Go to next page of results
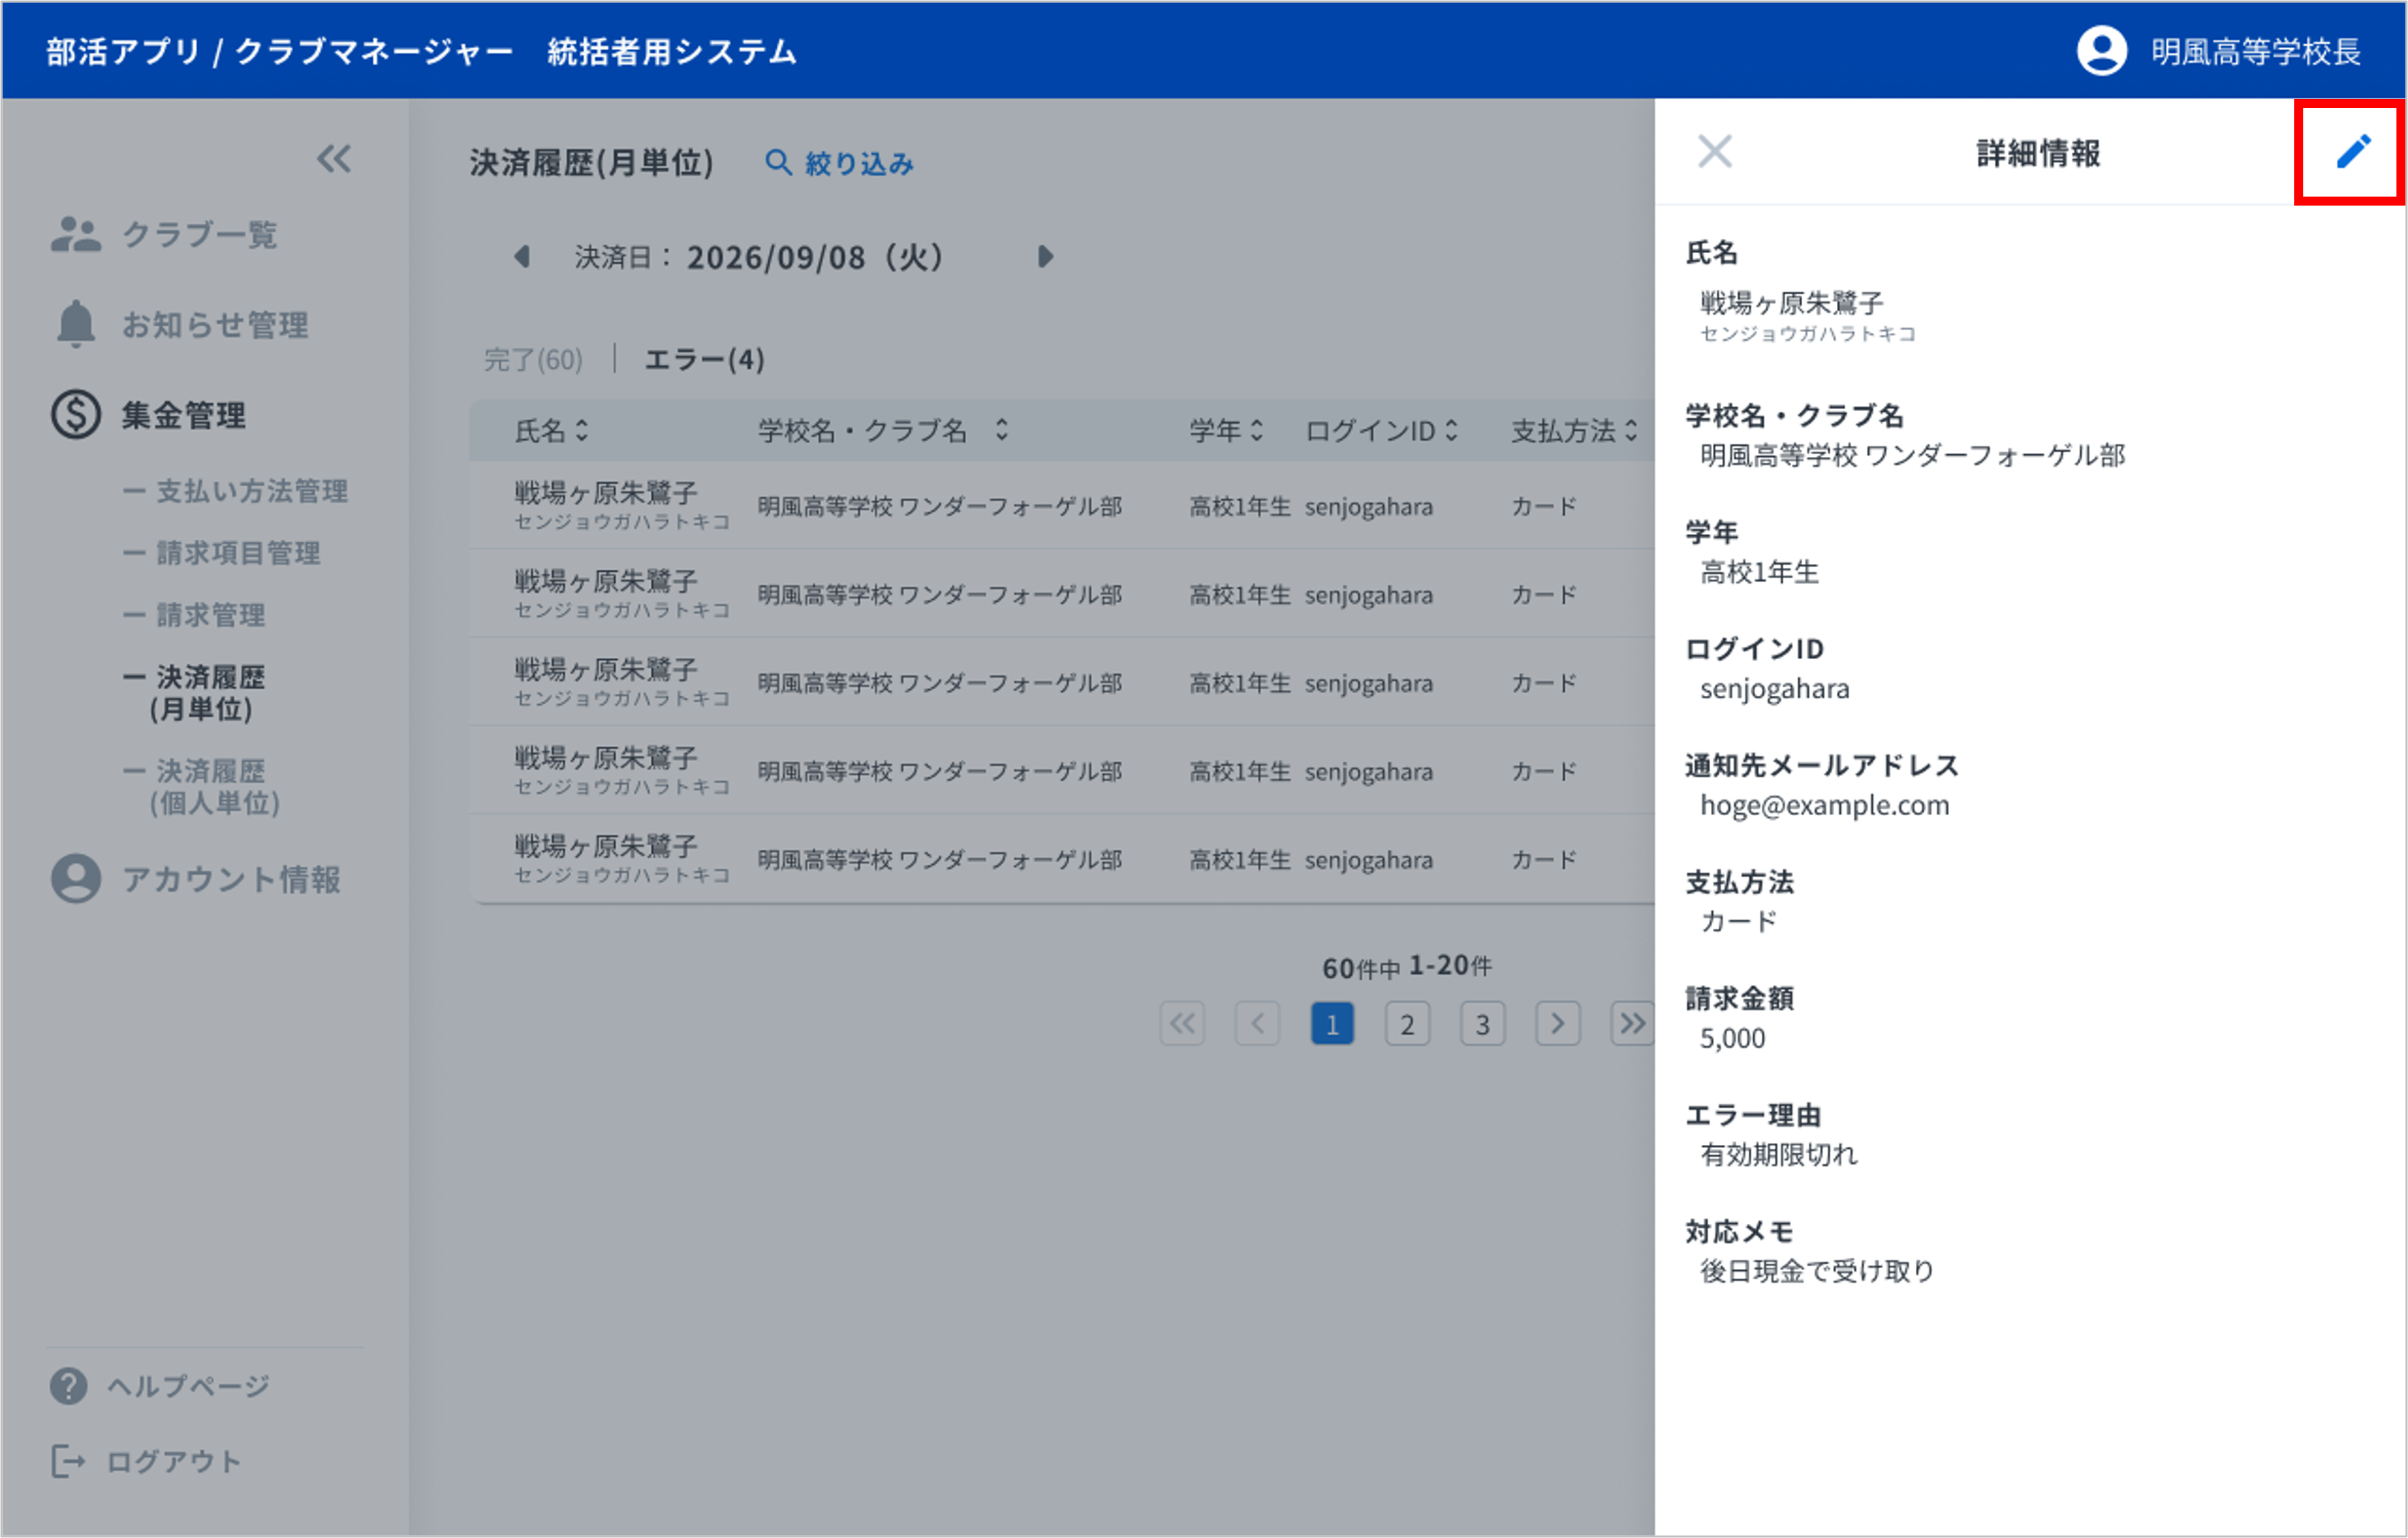 coord(1558,1023)
